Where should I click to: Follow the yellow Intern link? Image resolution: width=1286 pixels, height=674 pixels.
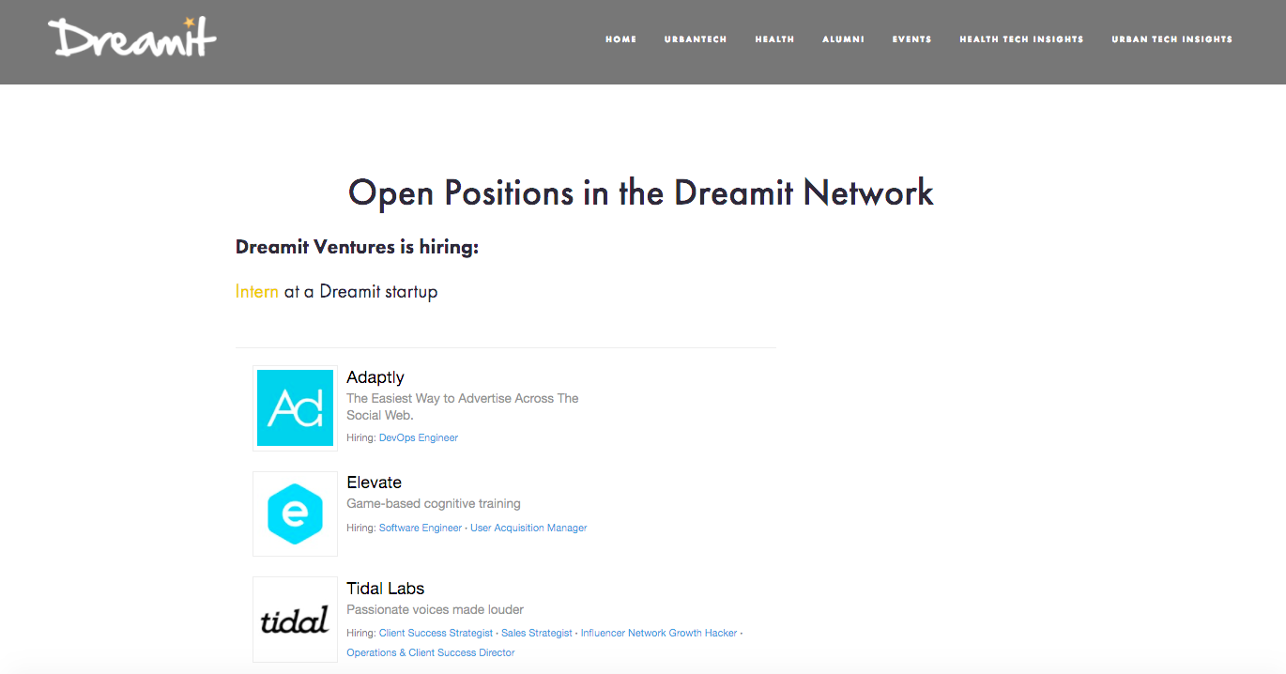pos(256,291)
